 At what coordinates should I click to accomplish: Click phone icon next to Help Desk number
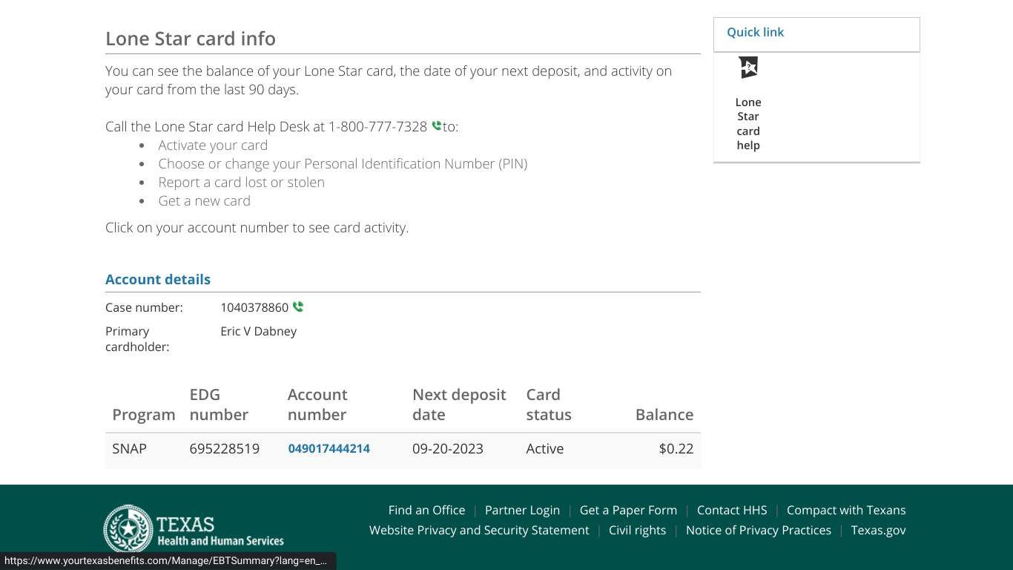point(436,126)
